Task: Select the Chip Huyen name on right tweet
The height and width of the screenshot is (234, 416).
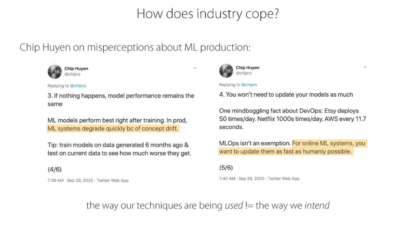Action: 248,67
